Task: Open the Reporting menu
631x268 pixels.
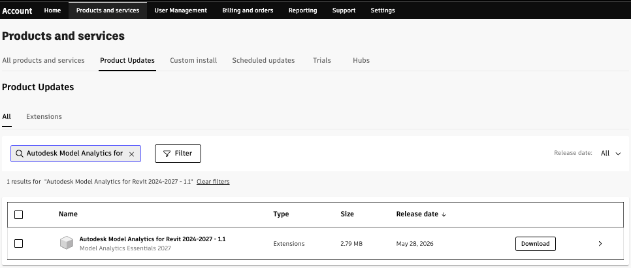Action: coord(302,10)
